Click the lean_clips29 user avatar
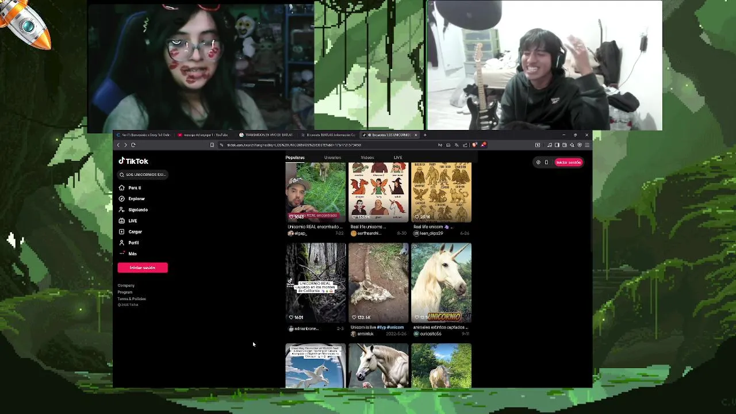This screenshot has width=736, height=414. click(x=416, y=233)
